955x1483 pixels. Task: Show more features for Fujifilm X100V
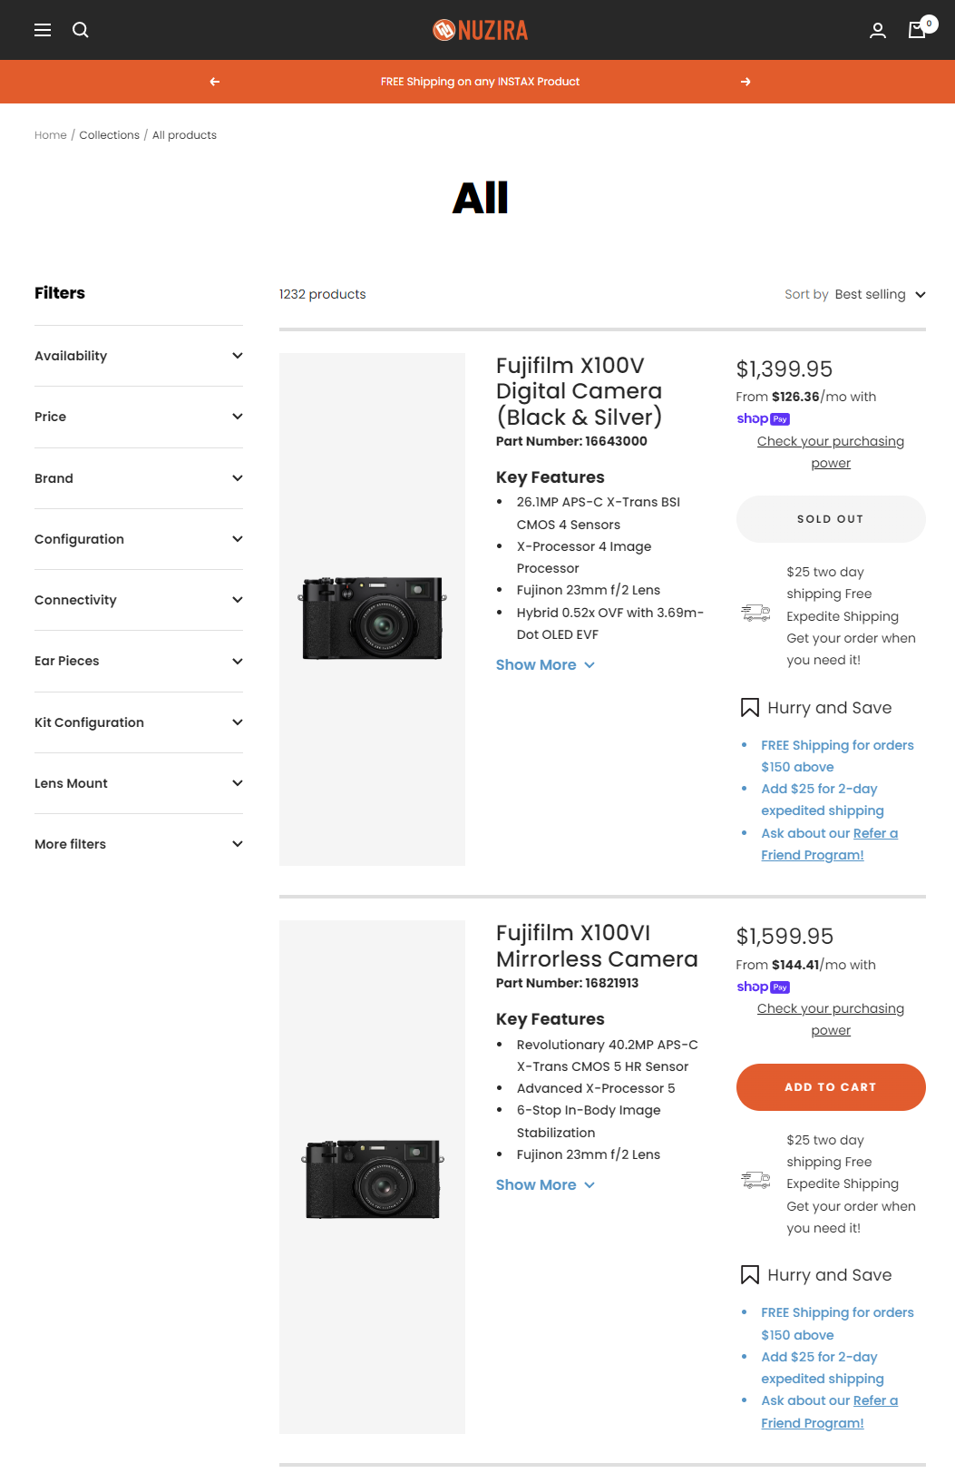coord(545,665)
